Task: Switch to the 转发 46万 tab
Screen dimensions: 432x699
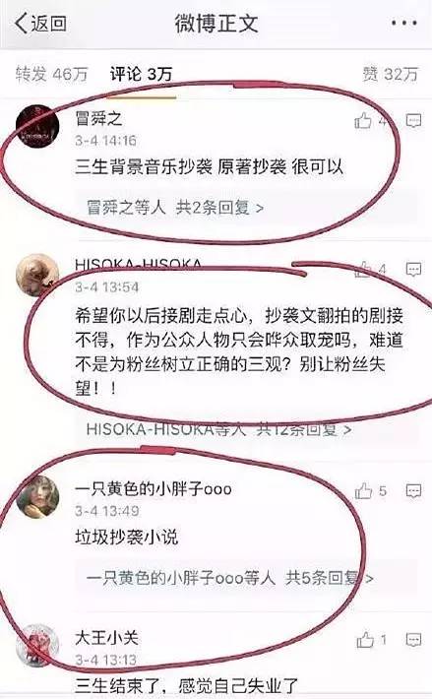Action: click(x=51, y=74)
